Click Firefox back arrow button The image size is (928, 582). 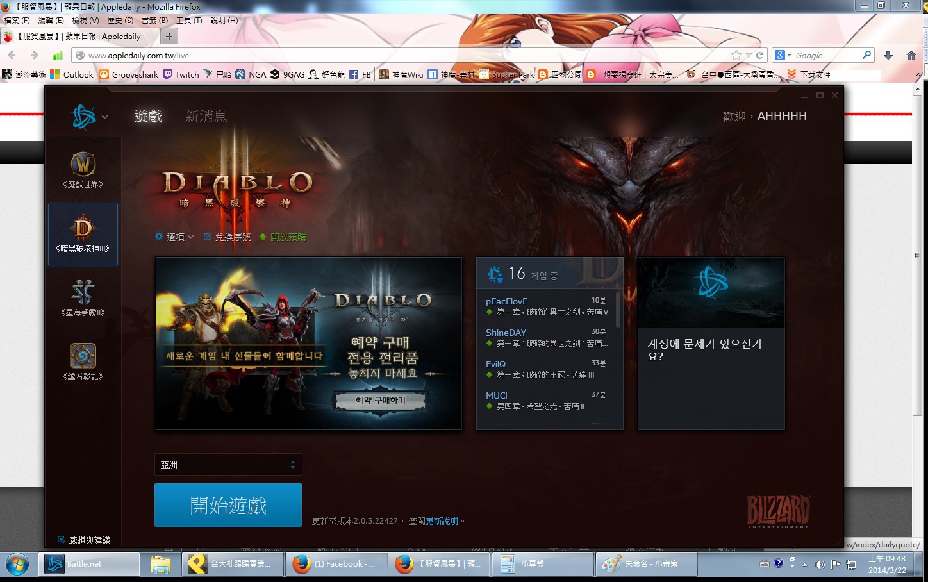[12, 55]
